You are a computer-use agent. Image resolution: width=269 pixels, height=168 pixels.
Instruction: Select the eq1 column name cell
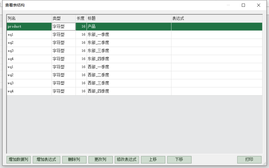pyautogui.click(x=29, y=35)
